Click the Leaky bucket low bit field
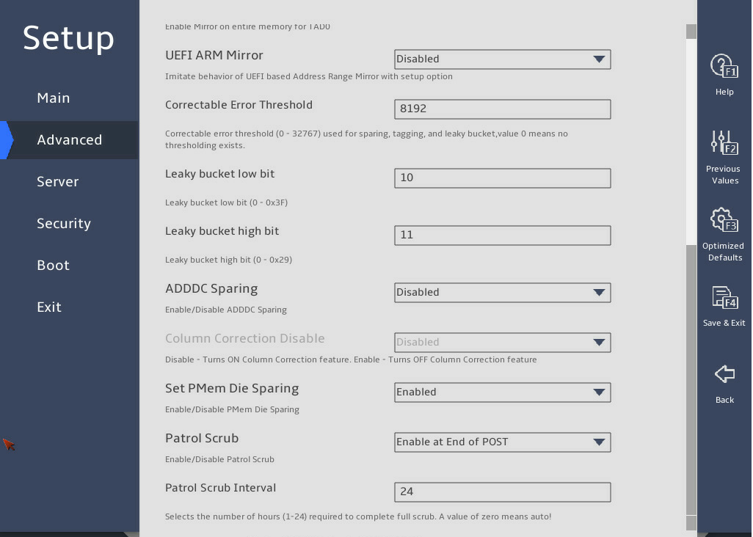The width and height of the screenshot is (753, 537). (x=502, y=178)
